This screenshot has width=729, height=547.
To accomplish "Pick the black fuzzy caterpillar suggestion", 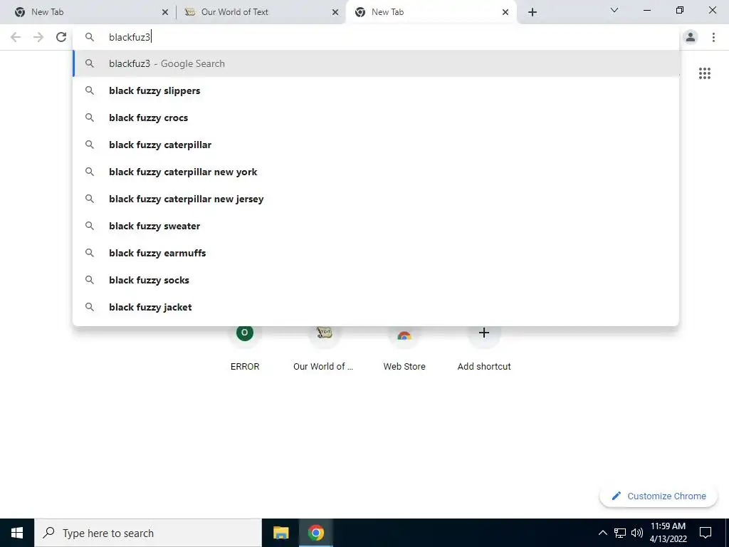I will tap(376, 145).
